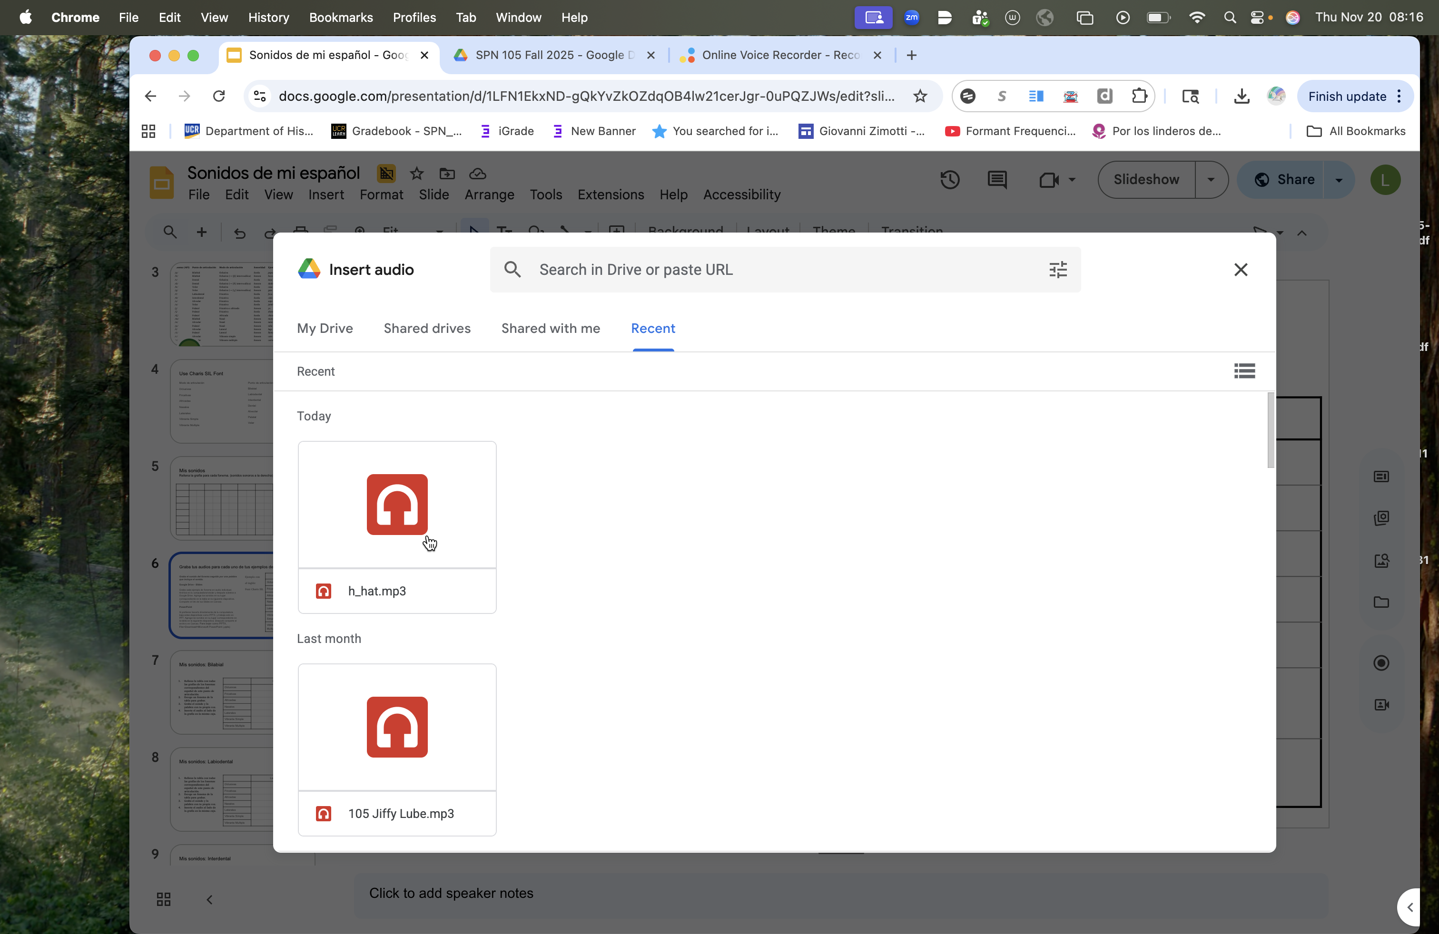Switch to SPN 105 Fall 2025 tab

pyautogui.click(x=554, y=55)
